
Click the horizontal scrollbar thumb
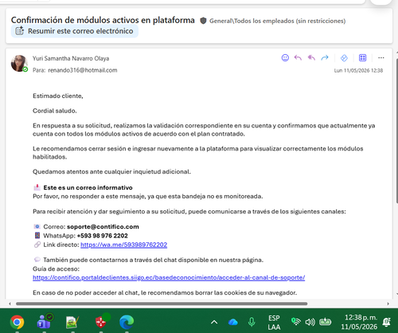(162, 304)
